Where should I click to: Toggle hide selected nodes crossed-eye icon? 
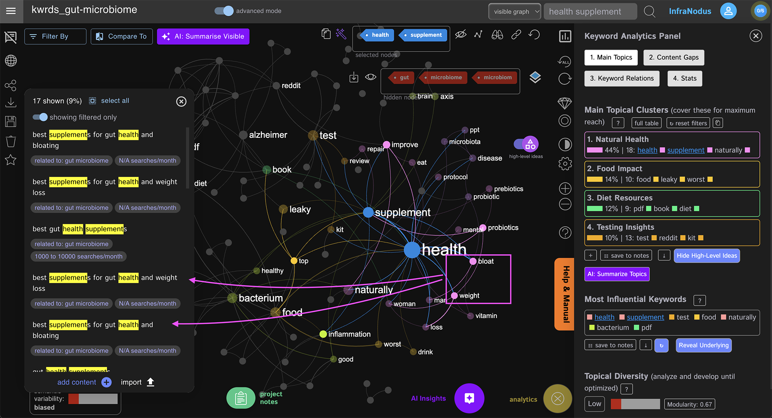pos(460,35)
